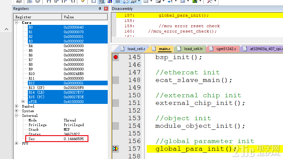Click the Memory Windows icon
Viewport: 283px width, 159px height.
pos(146,1)
